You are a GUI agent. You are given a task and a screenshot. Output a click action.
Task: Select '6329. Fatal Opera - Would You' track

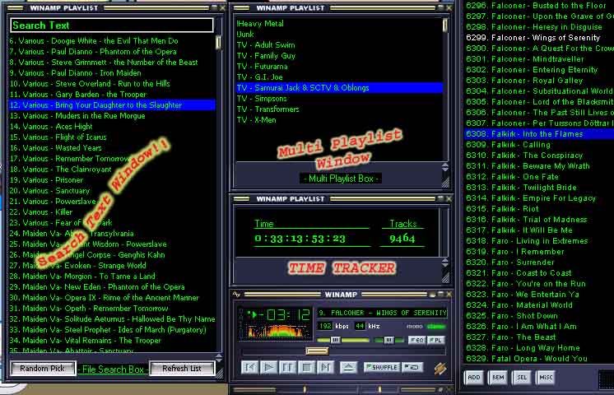click(539, 359)
